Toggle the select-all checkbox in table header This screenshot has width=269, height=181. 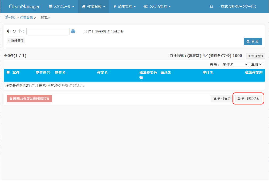pyautogui.click(x=8, y=72)
